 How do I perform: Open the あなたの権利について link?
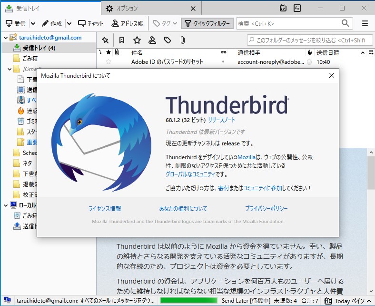(x=183, y=209)
